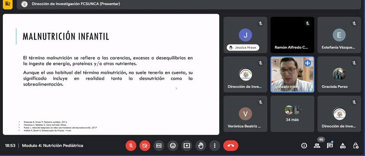Open the chat panel
This screenshot has width=365, height=156.
coord(330,146)
